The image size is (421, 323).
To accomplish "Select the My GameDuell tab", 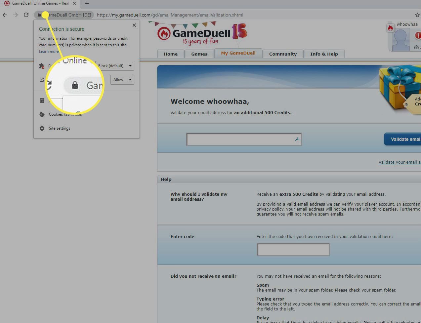I will pos(238,53).
